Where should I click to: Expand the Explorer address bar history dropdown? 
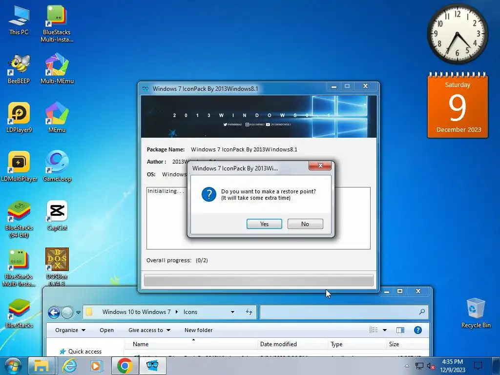(233, 312)
